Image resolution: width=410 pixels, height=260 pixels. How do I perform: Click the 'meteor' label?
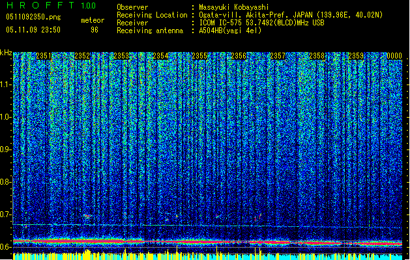pyautogui.click(x=93, y=20)
